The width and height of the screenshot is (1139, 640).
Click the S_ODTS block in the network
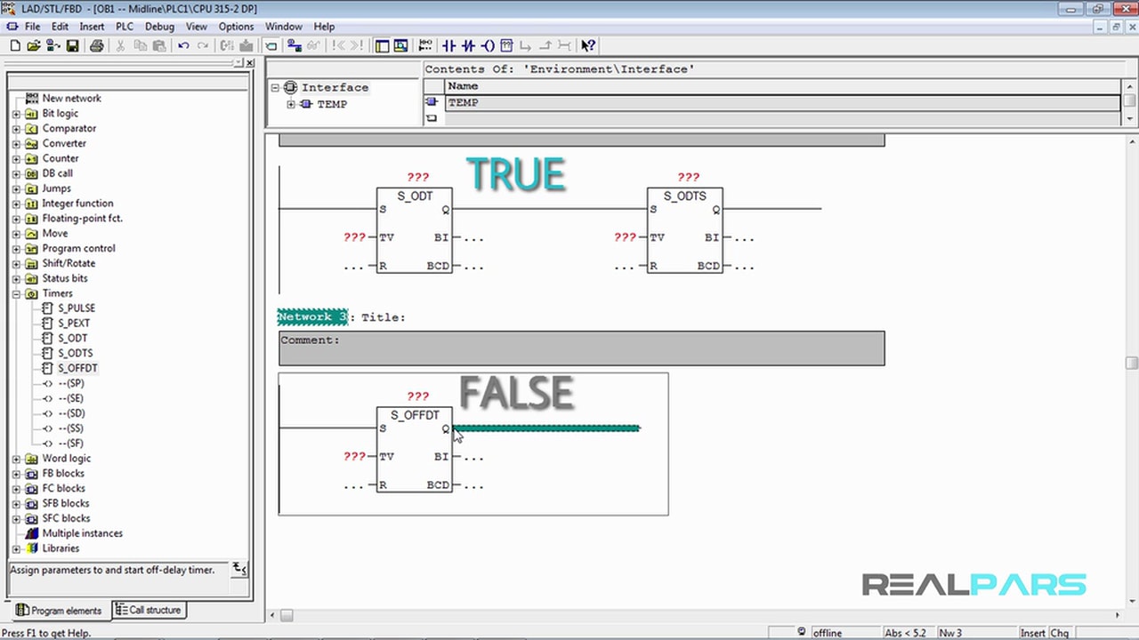684,230
